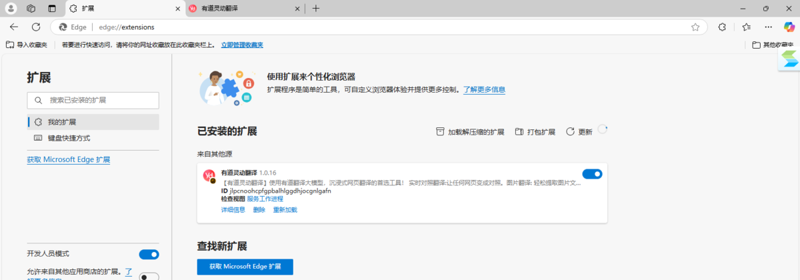Toggle 开发人员模式 switch
Image resolution: width=800 pixels, height=280 pixels.
tap(149, 254)
